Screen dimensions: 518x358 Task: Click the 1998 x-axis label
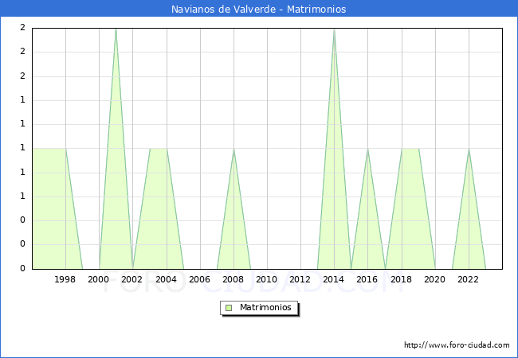point(65,279)
